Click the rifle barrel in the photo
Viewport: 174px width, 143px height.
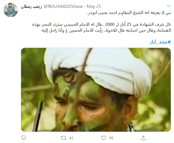(38, 116)
